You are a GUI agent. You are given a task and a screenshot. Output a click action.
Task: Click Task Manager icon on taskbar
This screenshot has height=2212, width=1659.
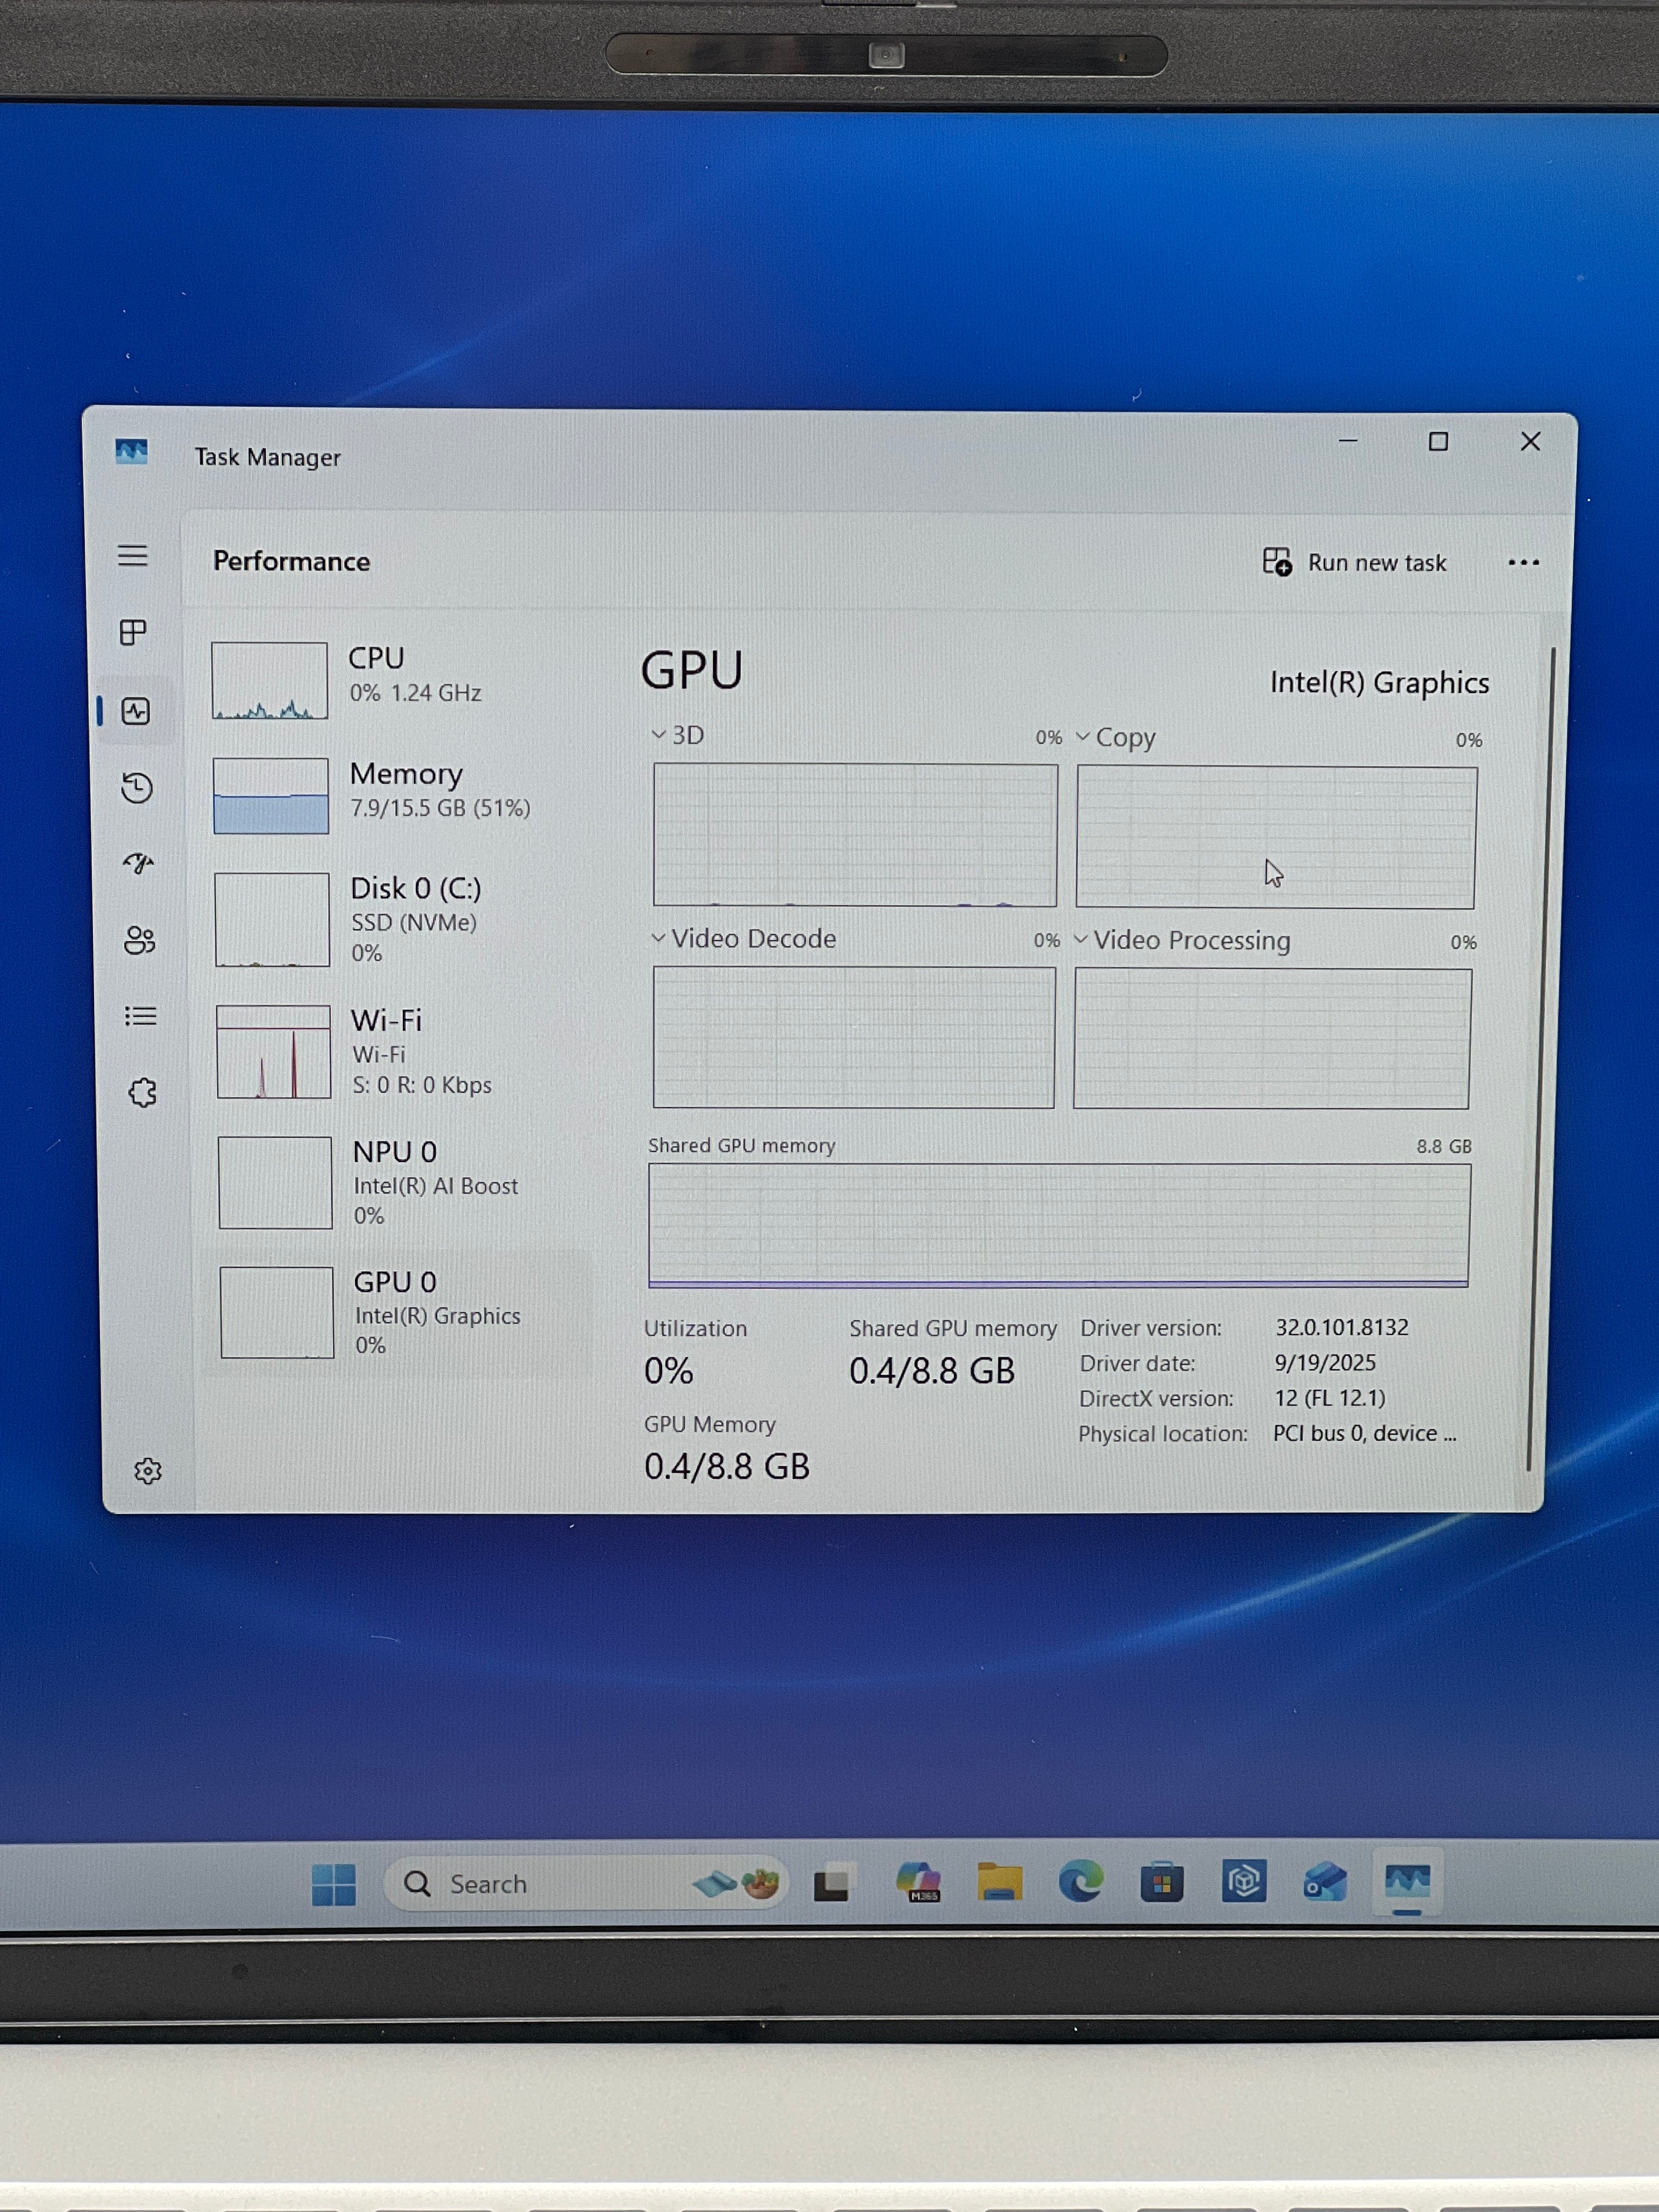(1407, 1882)
